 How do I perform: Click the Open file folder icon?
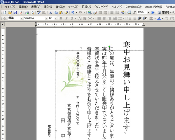(10, 12)
